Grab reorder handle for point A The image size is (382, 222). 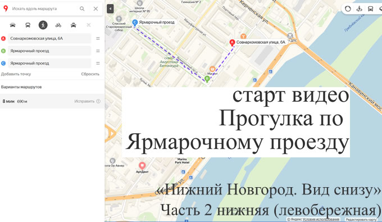click(x=98, y=39)
